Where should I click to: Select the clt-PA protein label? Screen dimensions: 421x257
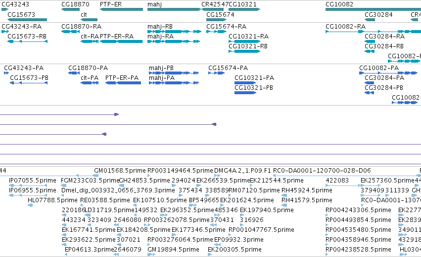(90, 78)
